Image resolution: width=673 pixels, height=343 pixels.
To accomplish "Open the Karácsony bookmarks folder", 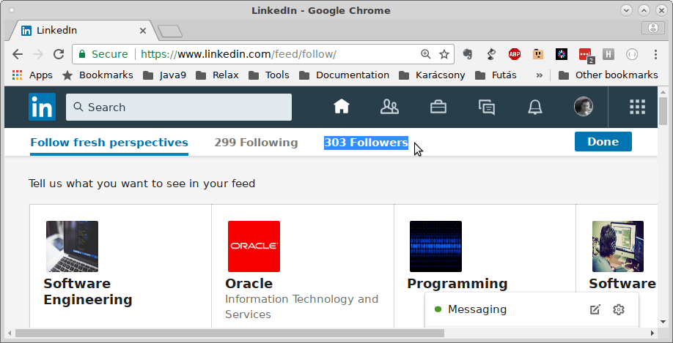I will [432, 75].
